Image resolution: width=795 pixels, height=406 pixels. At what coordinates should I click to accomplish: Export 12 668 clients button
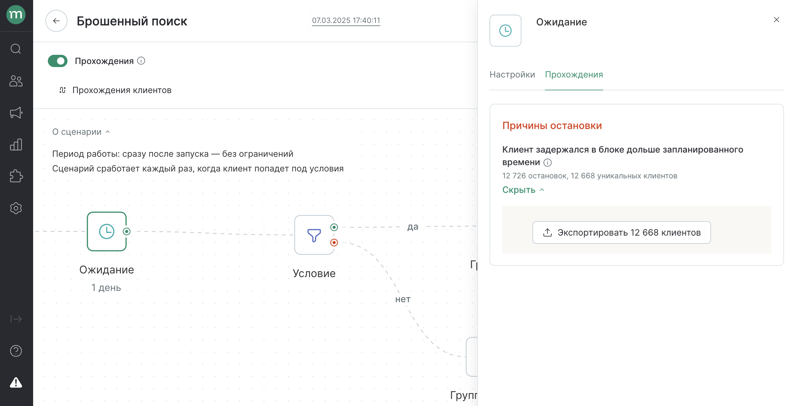point(622,233)
